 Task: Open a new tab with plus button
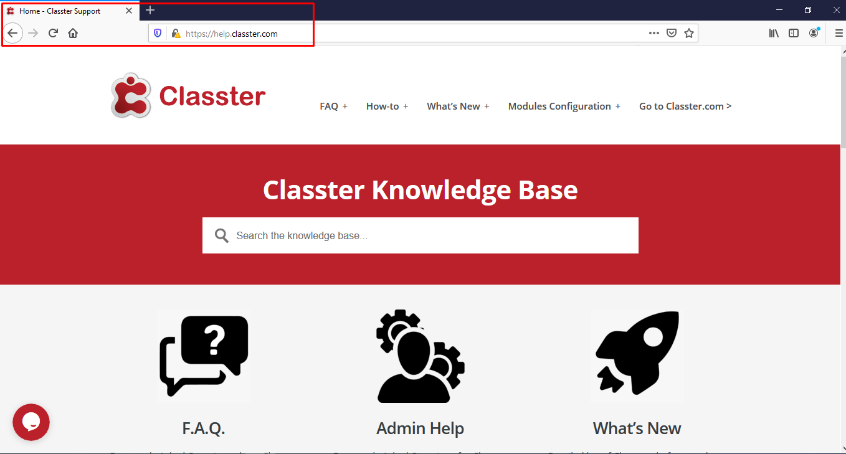(x=150, y=11)
